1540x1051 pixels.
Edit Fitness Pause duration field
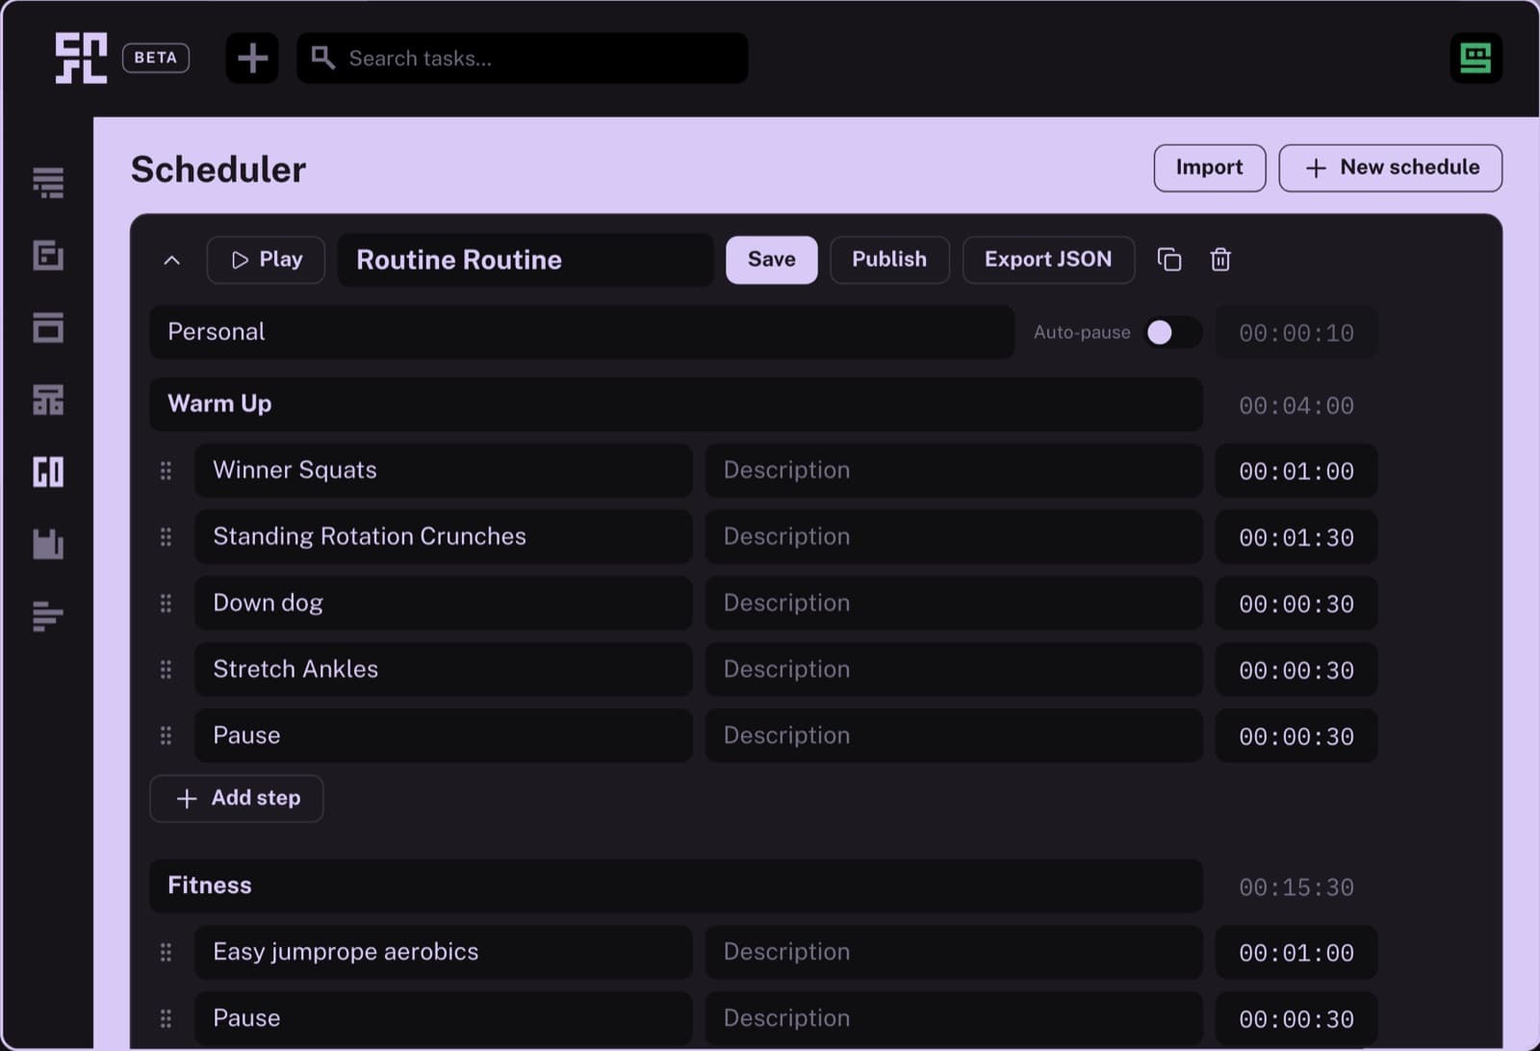1296,1019
